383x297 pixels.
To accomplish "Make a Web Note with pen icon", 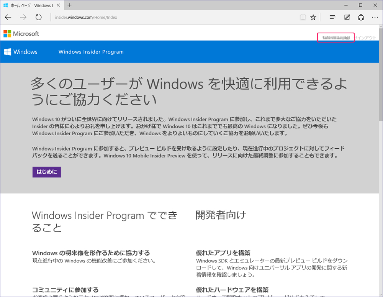I will [x=347, y=17].
